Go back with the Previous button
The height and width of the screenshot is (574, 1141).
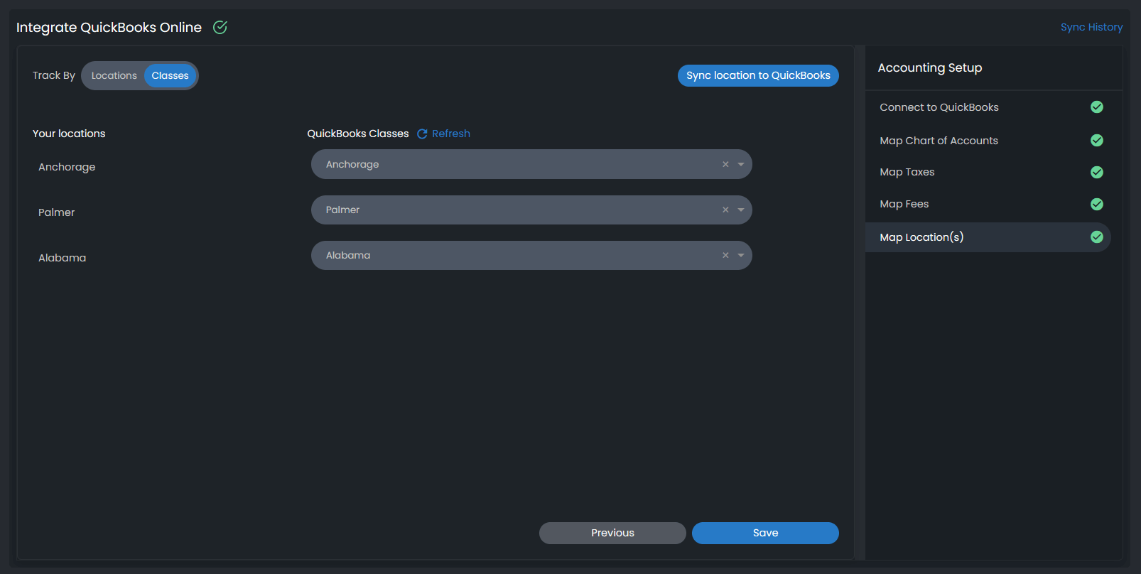pyautogui.click(x=612, y=533)
